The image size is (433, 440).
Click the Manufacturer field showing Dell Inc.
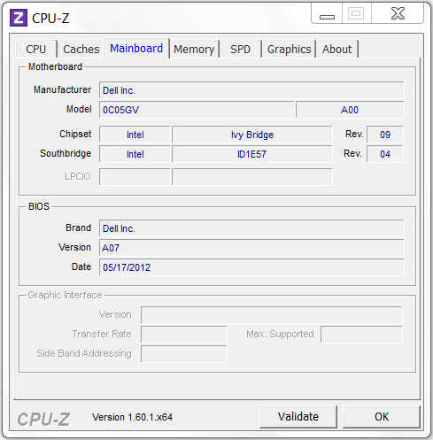251,90
